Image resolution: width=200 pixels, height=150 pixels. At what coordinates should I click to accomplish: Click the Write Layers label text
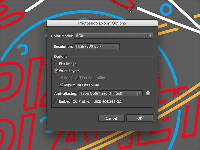click(69, 71)
